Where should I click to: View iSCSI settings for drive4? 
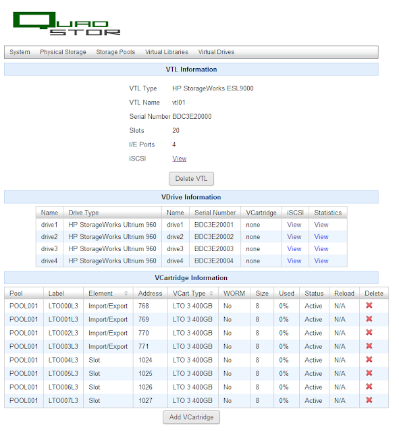(x=294, y=261)
